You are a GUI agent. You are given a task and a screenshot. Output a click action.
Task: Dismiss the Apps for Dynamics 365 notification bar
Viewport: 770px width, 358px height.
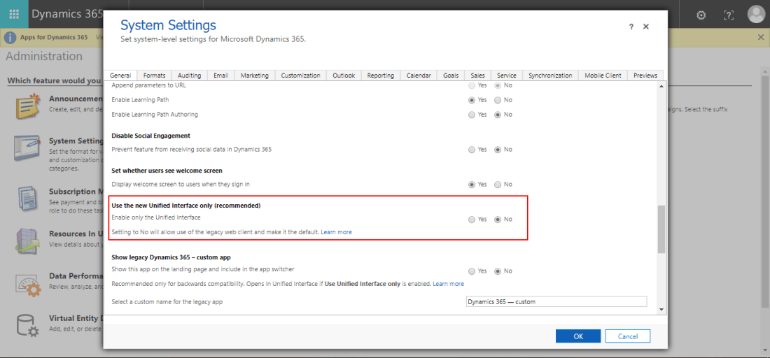[761, 37]
